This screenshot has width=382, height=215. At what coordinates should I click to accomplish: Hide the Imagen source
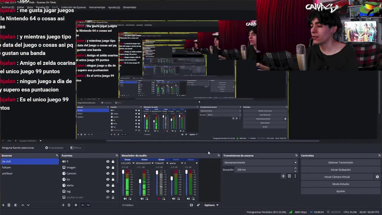108,168
